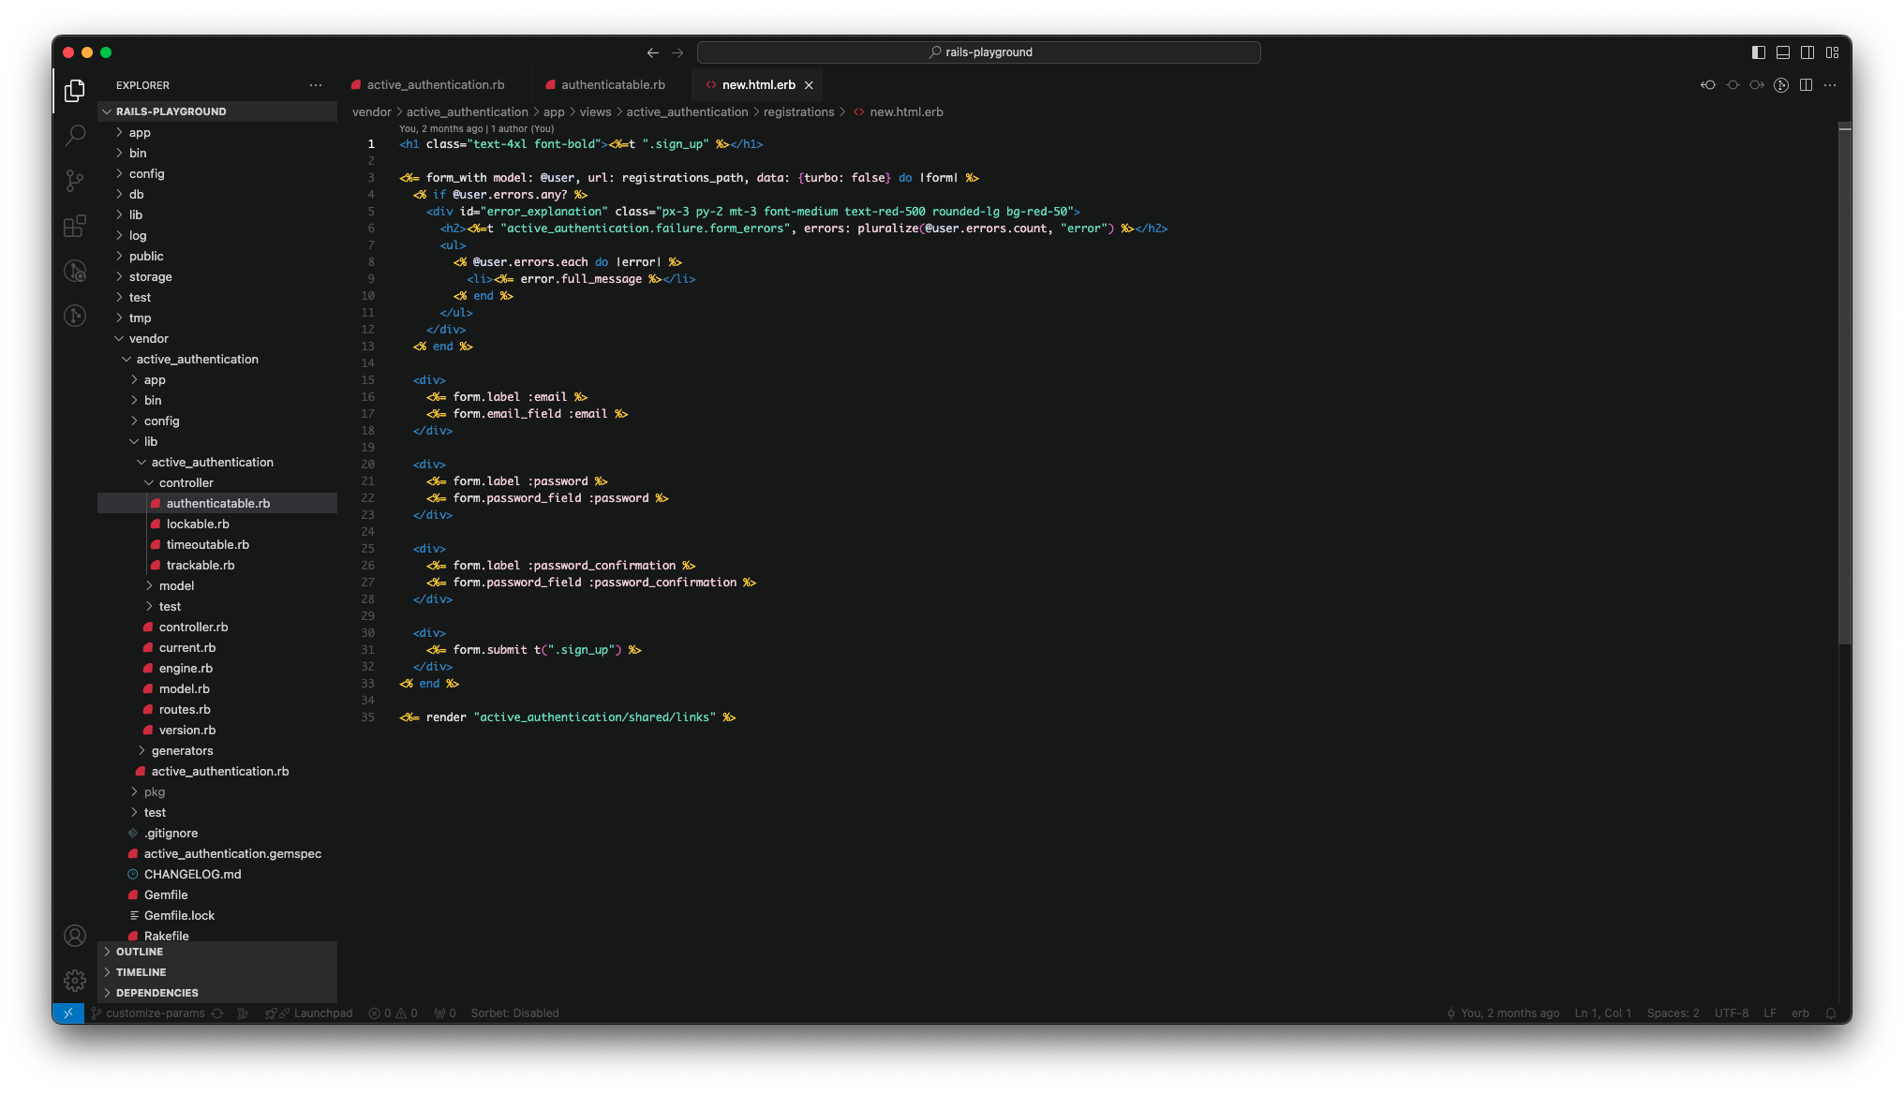Switch to the authenticatable.rb tab
This screenshot has width=1904, height=1093.
[613, 85]
